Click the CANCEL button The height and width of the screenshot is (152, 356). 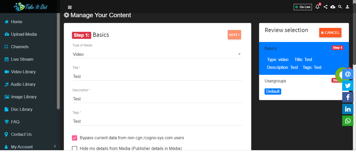tap(330, 33)
